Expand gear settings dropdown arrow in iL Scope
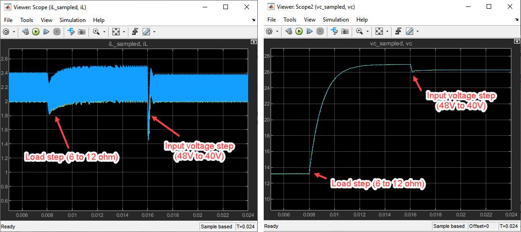Screen dimensions: 521x232 14,32
